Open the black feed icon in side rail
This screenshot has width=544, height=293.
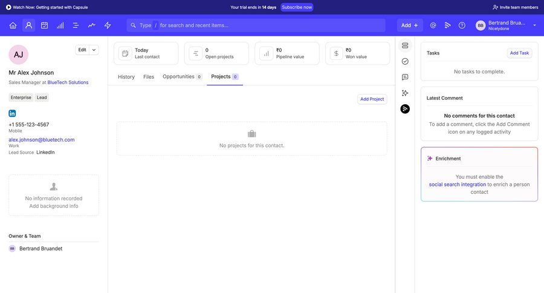[x=405, y=109]
